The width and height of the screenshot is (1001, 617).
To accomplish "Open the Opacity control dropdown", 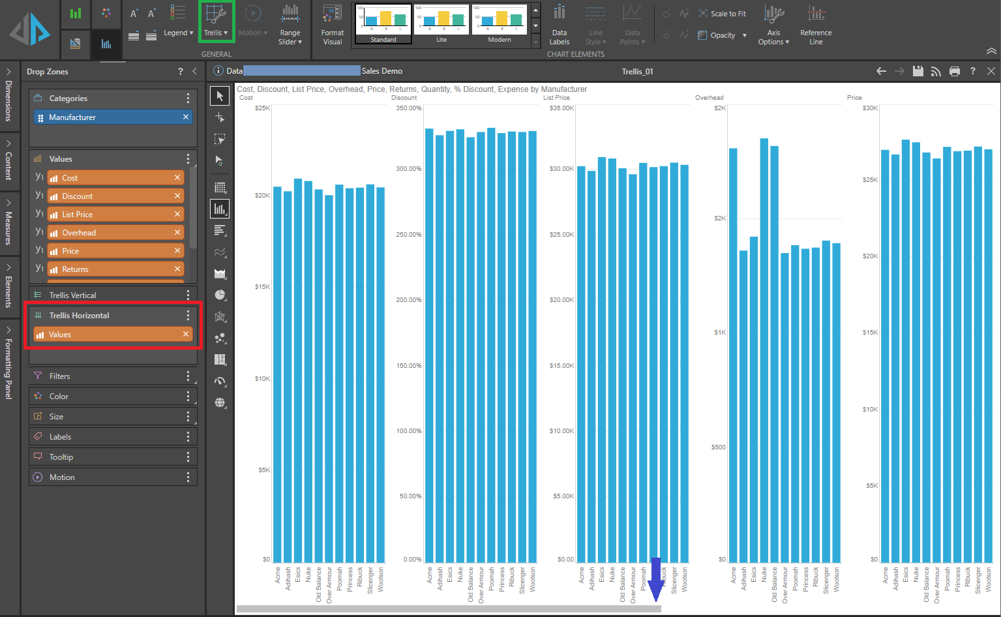I will click(744, 35).
